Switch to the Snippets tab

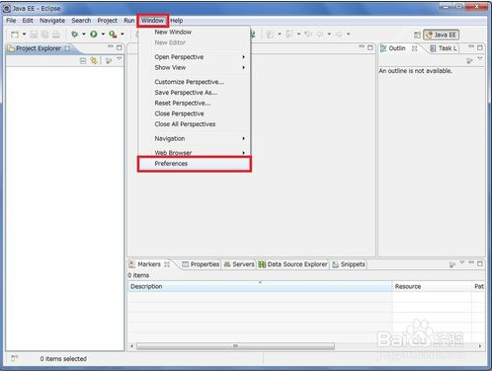click(349, 264)
